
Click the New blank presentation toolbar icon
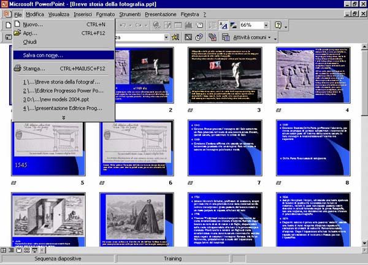coord(9,25)
